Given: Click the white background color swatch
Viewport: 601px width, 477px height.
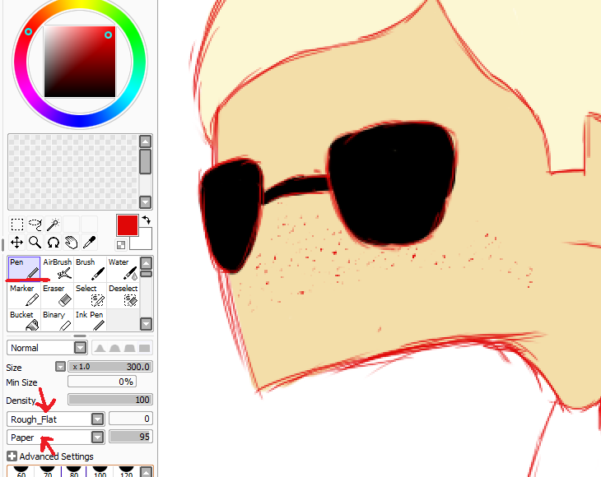Looking at the screenshot, I should point(145,242).
